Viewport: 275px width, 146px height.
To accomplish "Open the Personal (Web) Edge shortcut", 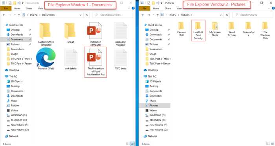I will 46,59.
